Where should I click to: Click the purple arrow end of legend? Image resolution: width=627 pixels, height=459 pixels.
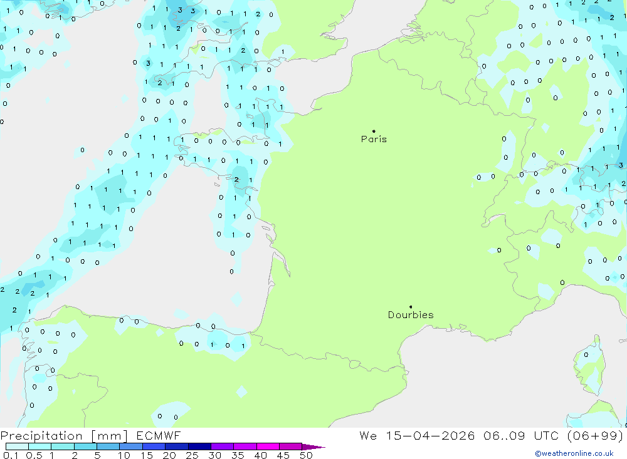(313, 447)
